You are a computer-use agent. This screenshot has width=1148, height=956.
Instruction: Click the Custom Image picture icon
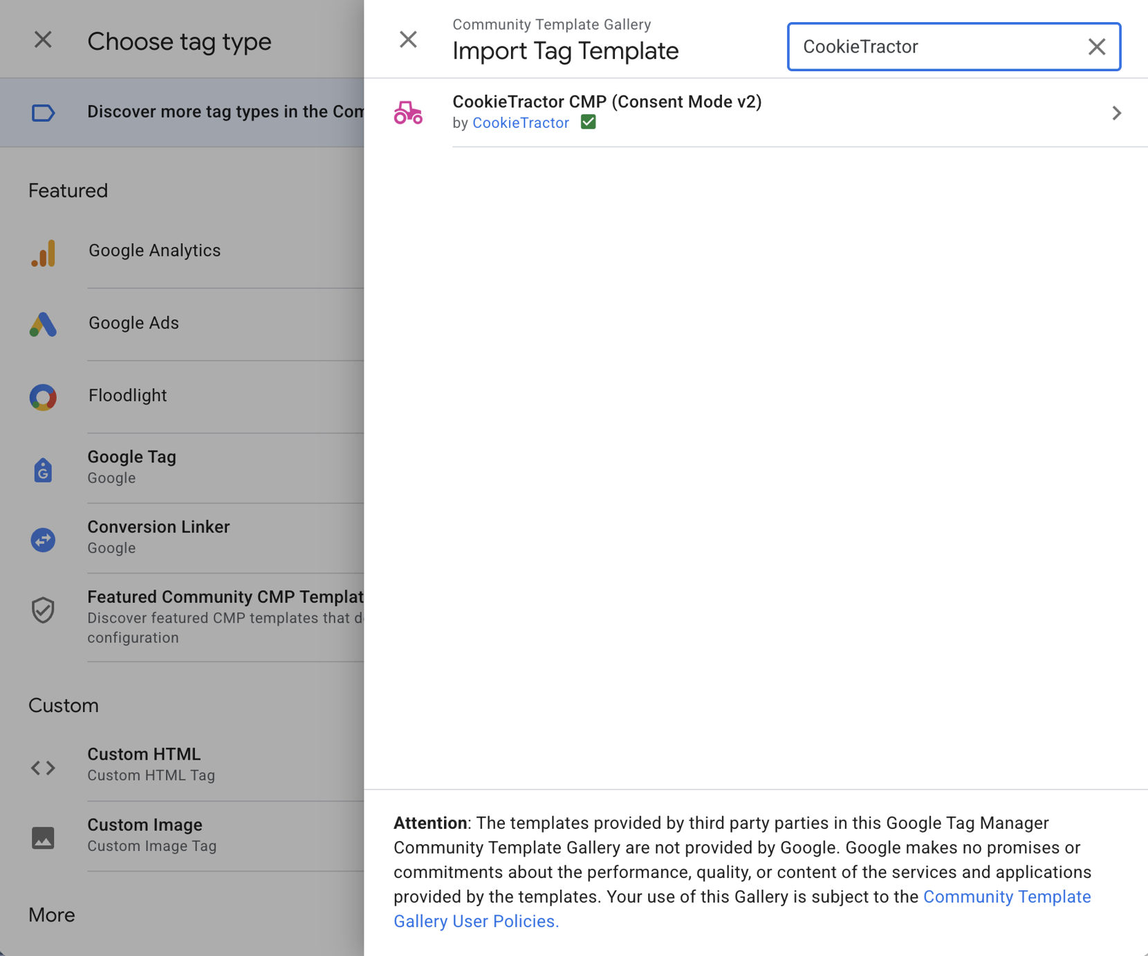43,838
